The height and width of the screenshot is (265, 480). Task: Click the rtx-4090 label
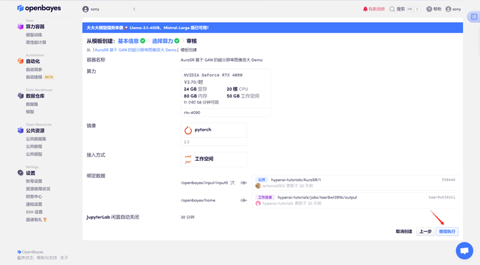[x=192, y=113]
